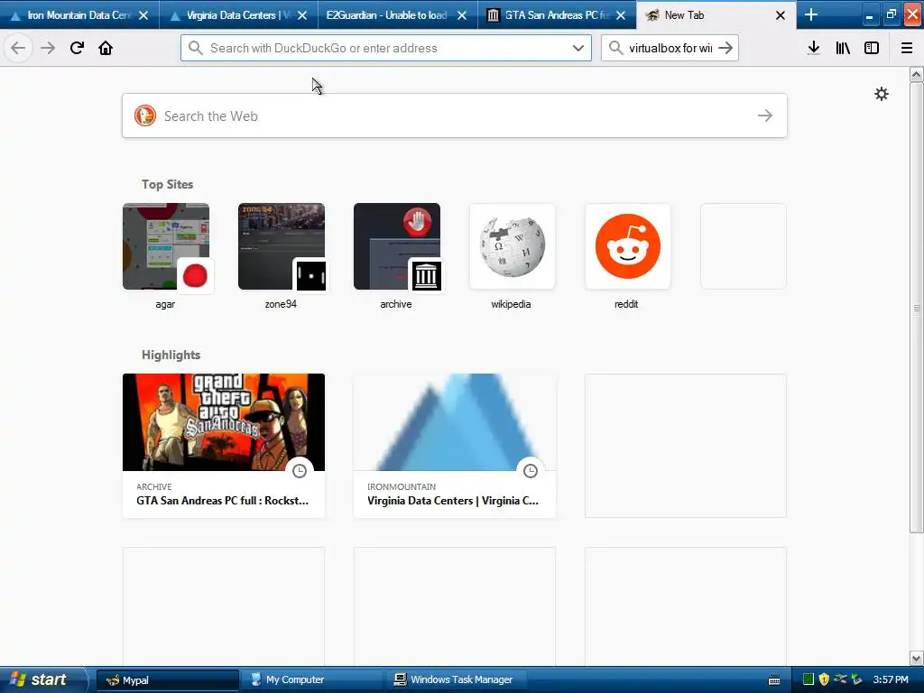Toggle the sidebar view
The width and height of the screenshot is (924, 693).
[872, 48]
